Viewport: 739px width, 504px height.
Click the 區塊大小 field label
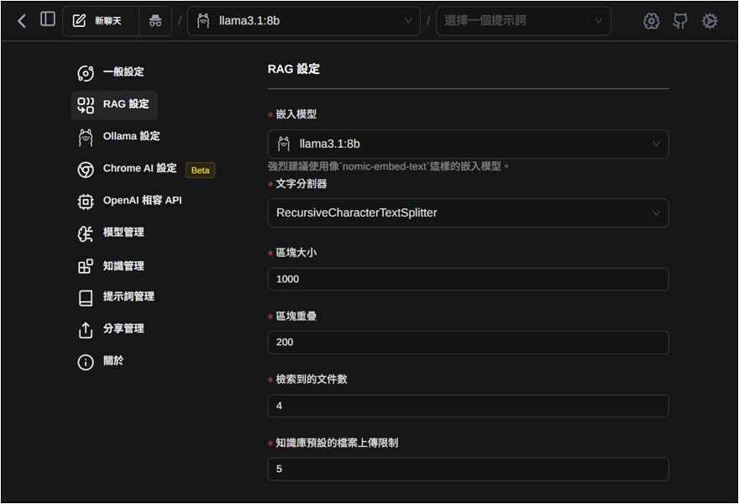coord(296,253)
